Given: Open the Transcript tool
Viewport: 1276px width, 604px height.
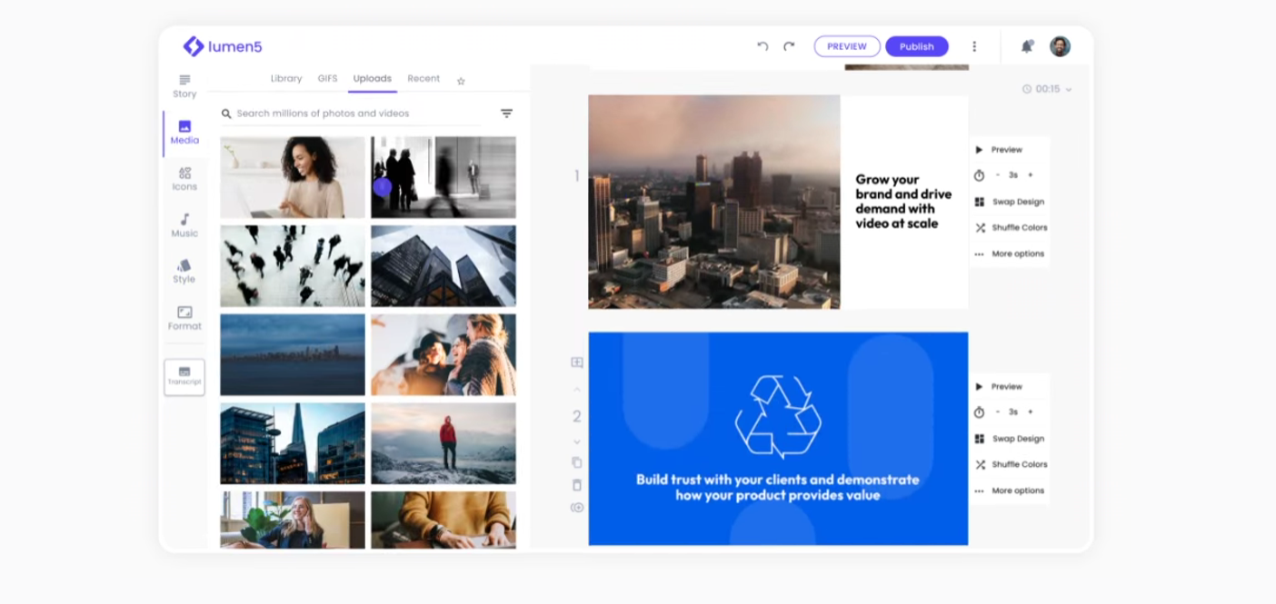Looking at the screenshot, I should tap(184, 377).
